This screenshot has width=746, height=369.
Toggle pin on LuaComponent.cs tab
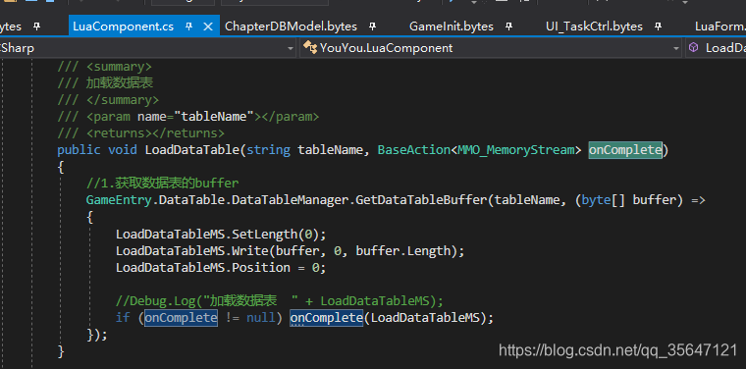188,26
